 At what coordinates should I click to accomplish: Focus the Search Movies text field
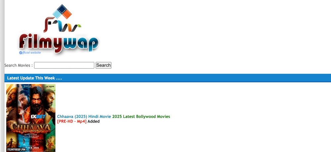pos(64,65)
